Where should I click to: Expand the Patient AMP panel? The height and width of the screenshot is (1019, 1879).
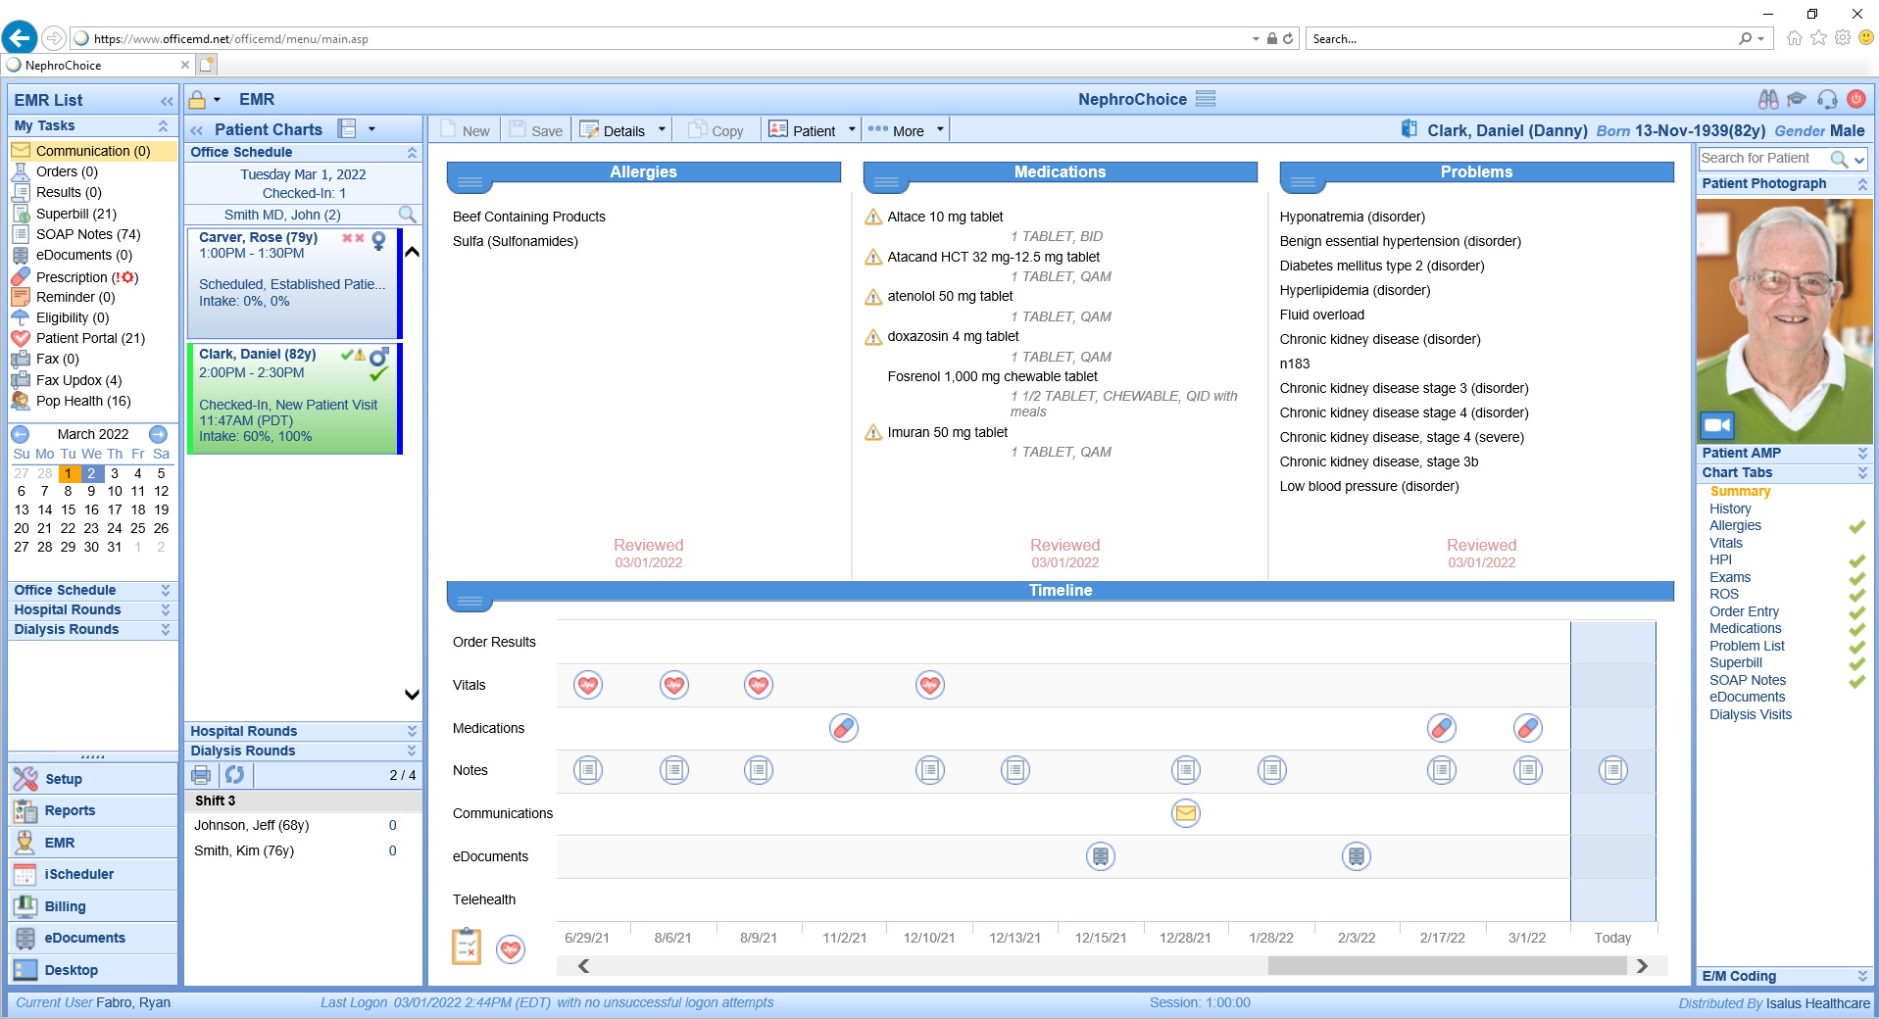(1862, 453)
